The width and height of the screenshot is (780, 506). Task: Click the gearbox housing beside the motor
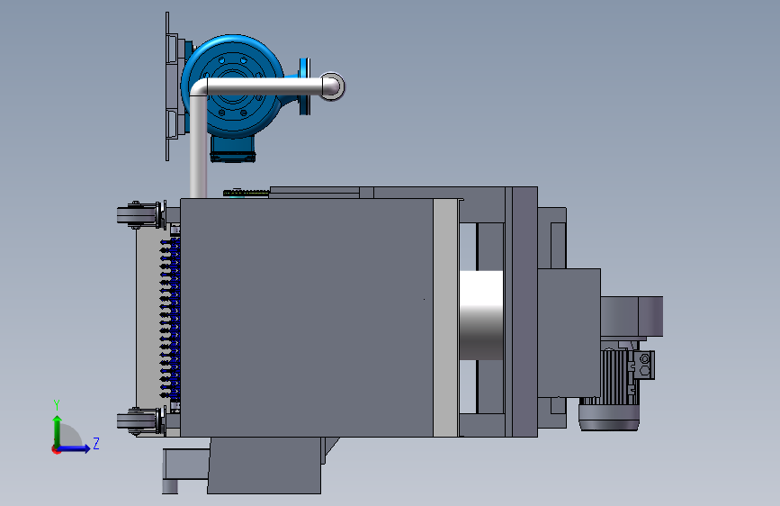569,333
